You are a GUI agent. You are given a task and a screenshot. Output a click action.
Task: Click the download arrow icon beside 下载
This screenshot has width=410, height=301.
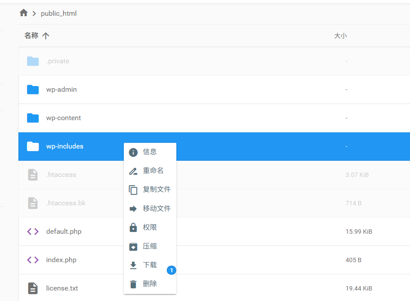133,265
